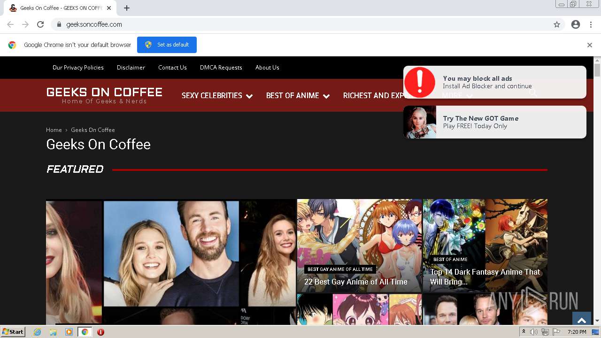This screenshot has width=601, height=338.
Task: Click the chibi anime article thumbnail
Action: point(360,309)
